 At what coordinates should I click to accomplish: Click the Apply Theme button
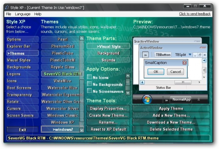(171, 109)
